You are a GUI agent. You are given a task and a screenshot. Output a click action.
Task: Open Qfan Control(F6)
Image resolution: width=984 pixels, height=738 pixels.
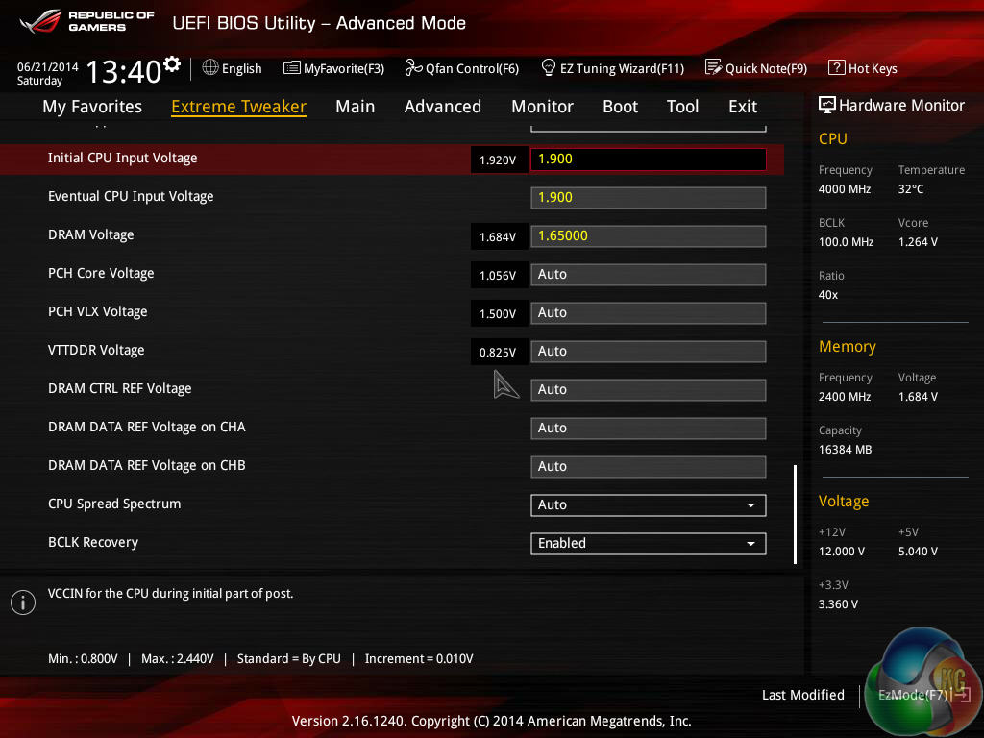[473, 68]
